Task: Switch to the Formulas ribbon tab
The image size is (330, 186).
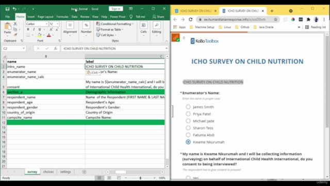Action: [62, 17]
